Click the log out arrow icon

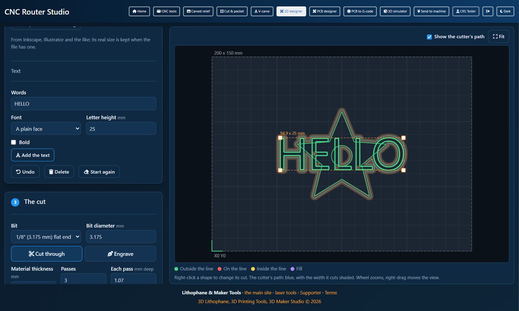click(487, 11)
